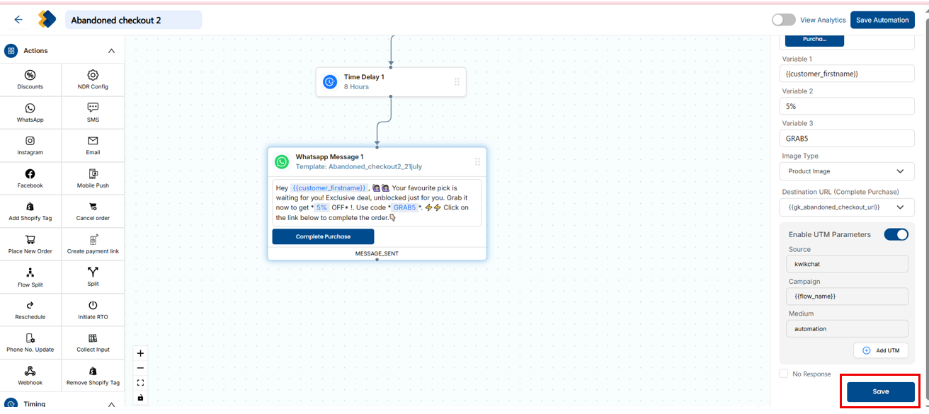929x414 pixels.
Task: Add an Instagram action
Action: (30, 146)
